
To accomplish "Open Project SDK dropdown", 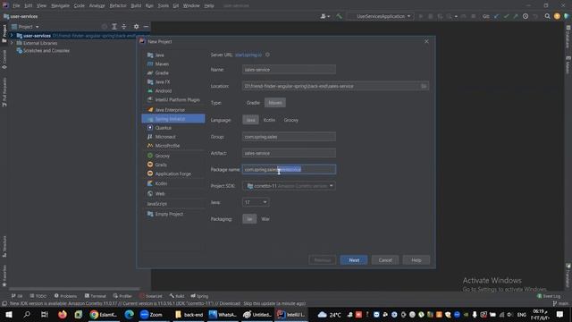I will 289,186.
